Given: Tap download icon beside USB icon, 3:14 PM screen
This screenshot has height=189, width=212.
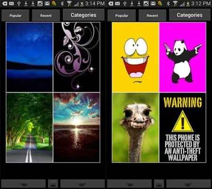Looking at the screenshot, I should (x=26, y=3).
